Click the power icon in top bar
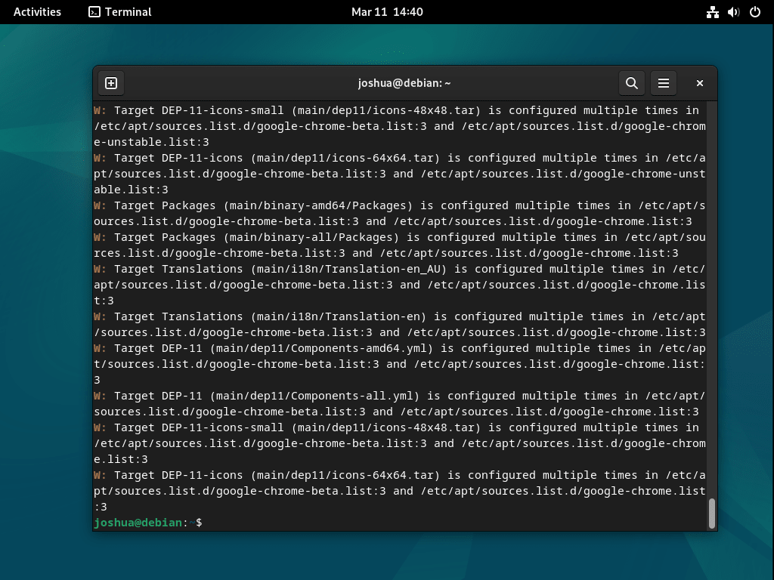Image resolution: width=774 pixels, height=580 pixels. click(755, 12)
